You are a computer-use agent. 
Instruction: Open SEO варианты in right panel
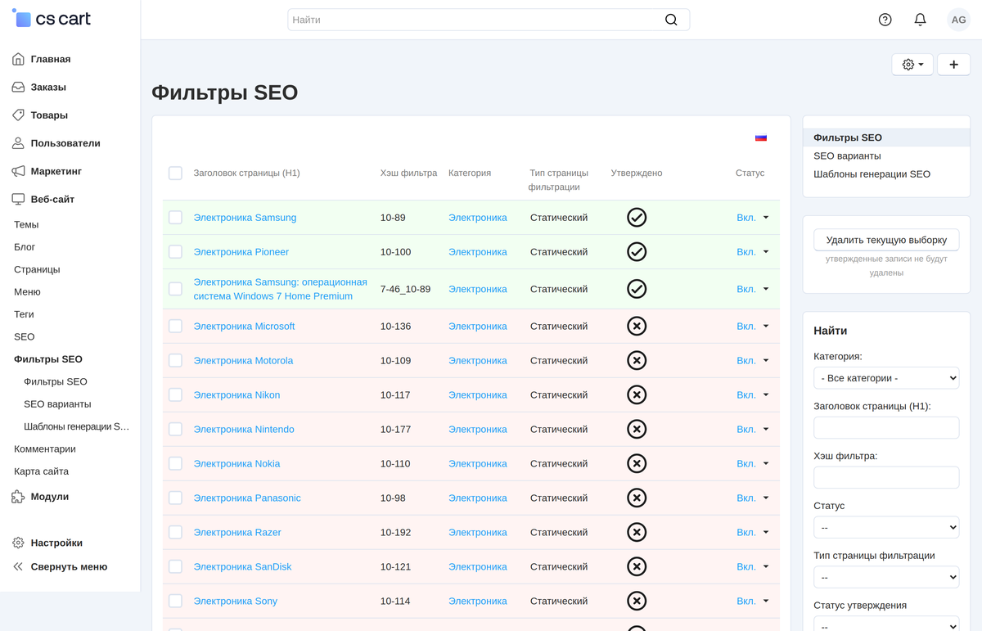(x=847, y=156)
